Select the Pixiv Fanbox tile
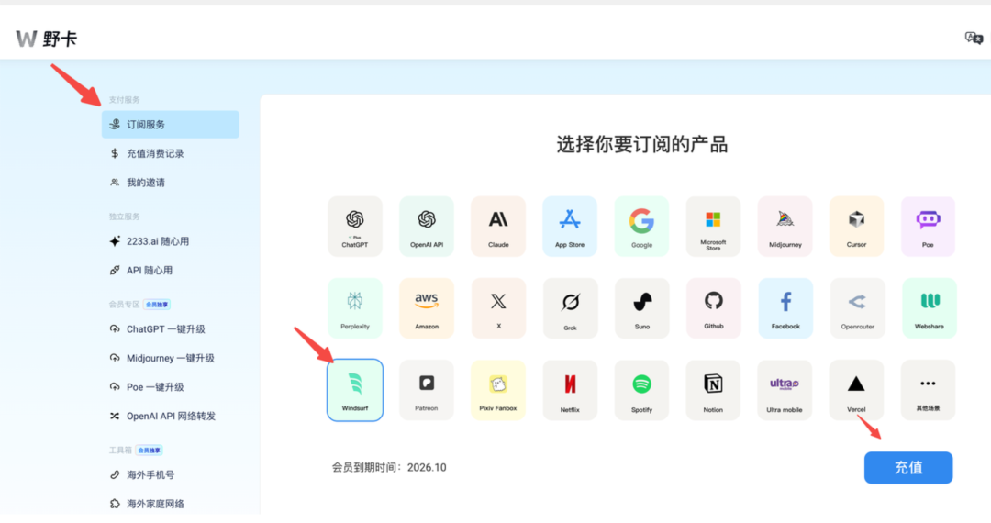The height and width of the screenshot is (523, 991). click(x=498, y=390)
